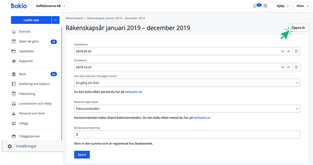
Task: Expand the arrow next to Ladda upp
Action: pyautogui.click(x=56, y=20)
